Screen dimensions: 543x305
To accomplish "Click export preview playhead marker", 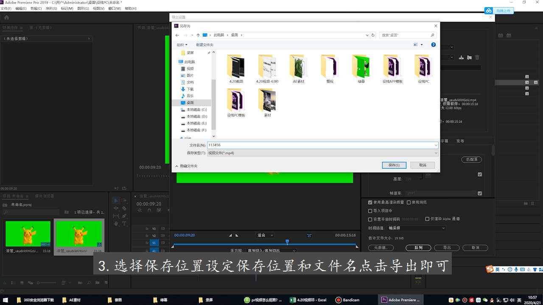I will point(287,242).
